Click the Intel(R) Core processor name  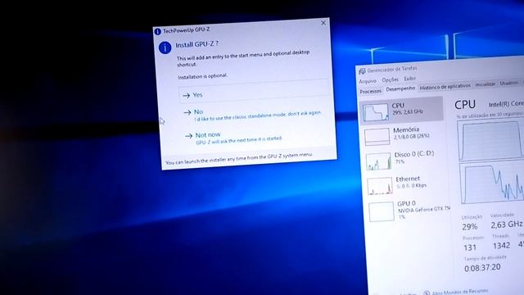506,104
